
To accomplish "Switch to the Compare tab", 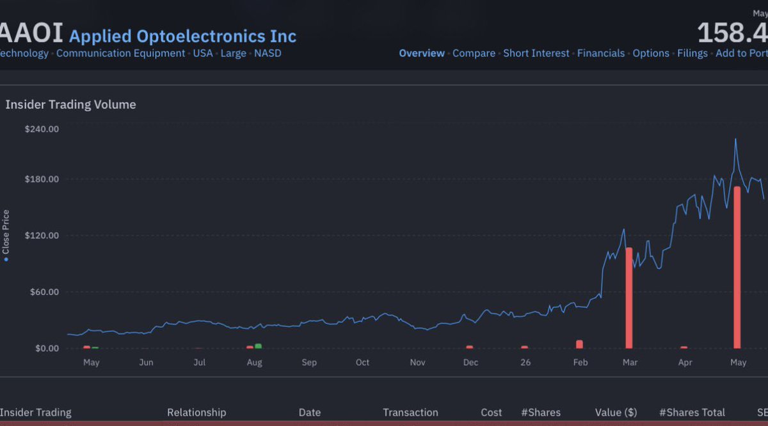I will click(x=474, y=54).
